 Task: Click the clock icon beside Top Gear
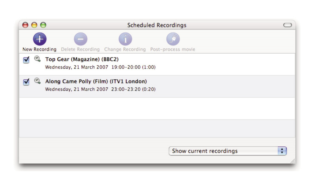point(37,59)
